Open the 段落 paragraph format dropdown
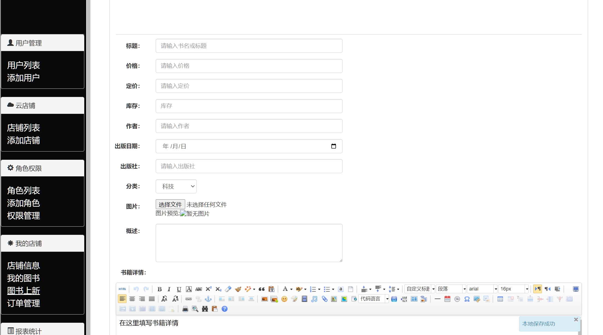Viewport: 603px width, 335px height. tap(451, 289)
